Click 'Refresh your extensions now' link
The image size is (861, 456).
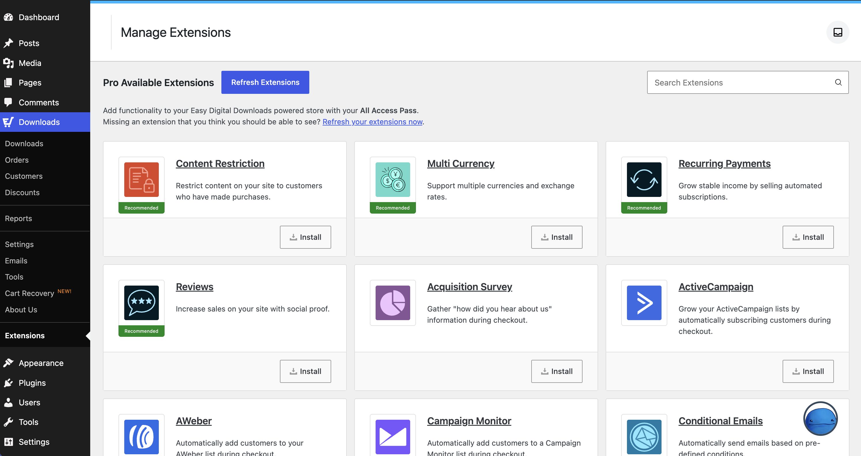point(372,121)
